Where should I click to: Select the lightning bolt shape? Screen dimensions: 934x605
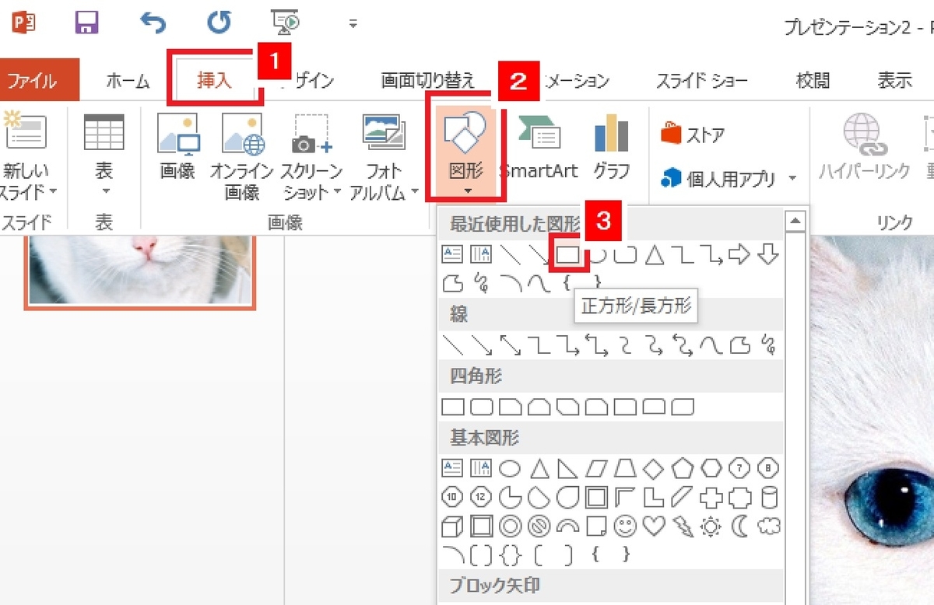pos(683,526)
